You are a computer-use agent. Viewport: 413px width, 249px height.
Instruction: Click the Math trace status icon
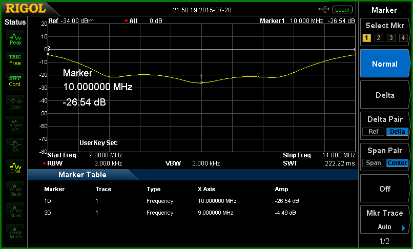pos(15,233)
